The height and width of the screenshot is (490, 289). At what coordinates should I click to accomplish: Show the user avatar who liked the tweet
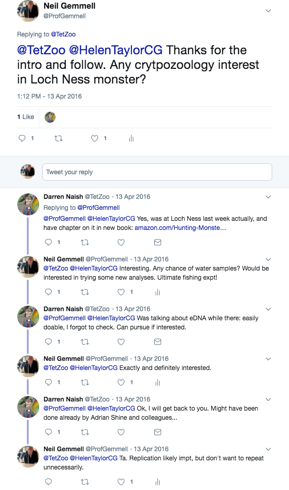point(50,117)
